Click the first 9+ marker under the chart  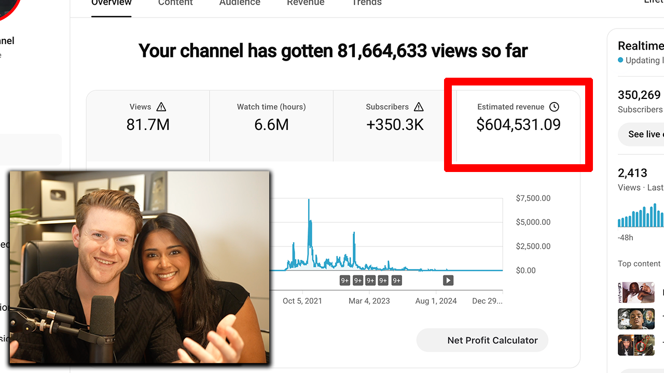click(x=345, y=280)
